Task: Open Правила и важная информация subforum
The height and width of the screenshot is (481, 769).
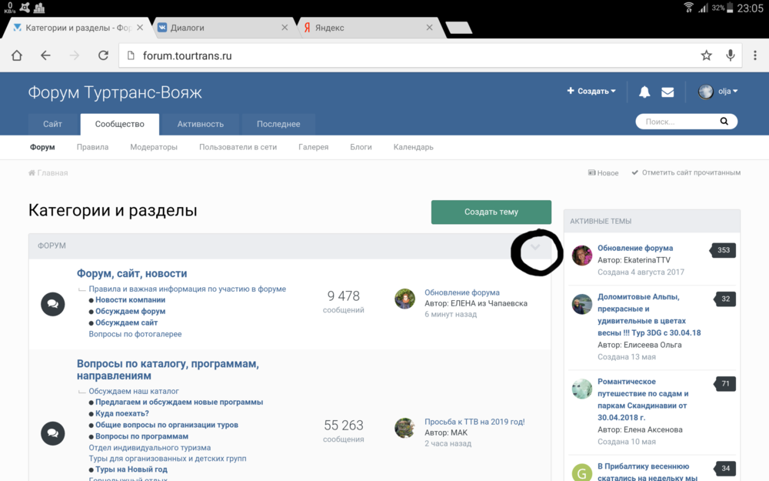Action: pyautogui.click(x=188, y=289)
